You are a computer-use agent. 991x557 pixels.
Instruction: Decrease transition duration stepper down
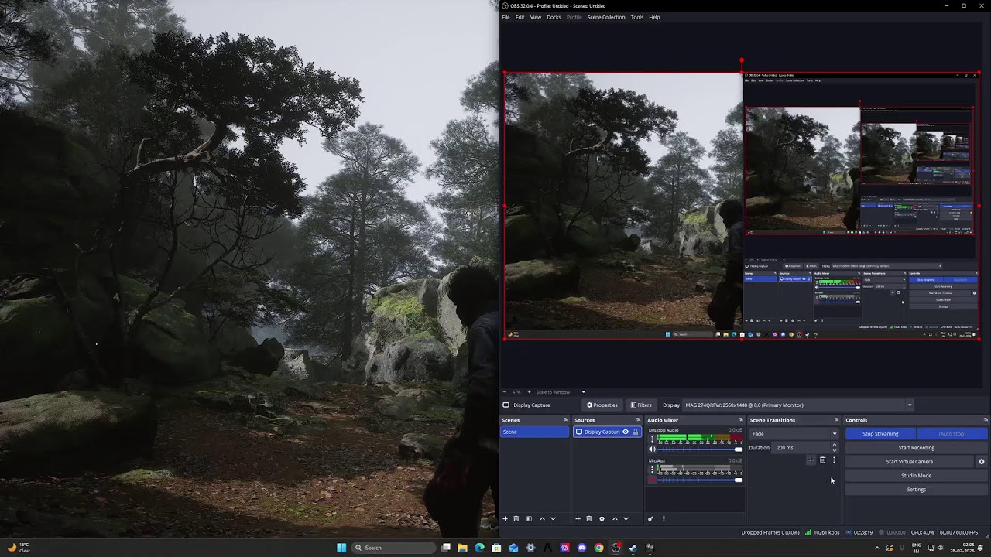(x=834, y=450)
